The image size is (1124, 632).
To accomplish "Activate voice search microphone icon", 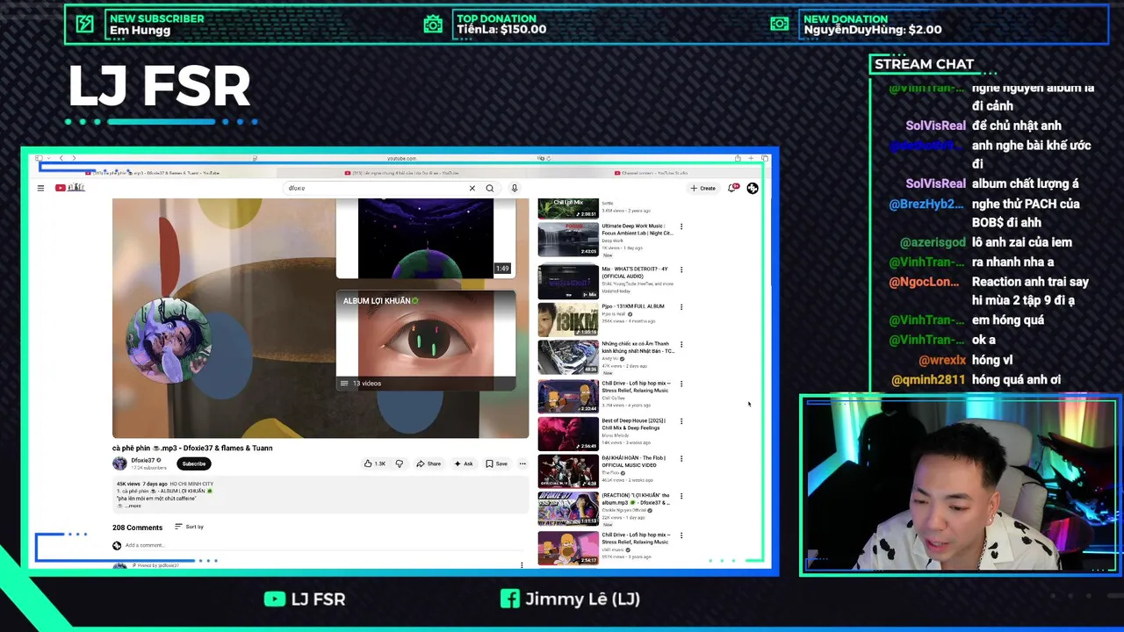I will [x=515, y=188].
